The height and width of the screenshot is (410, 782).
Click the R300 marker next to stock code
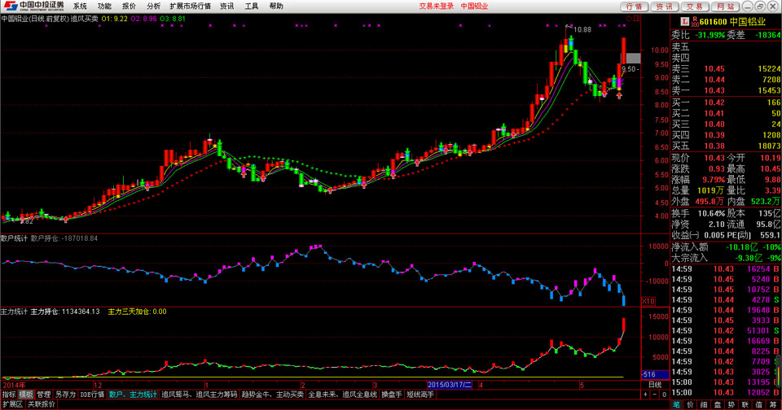pos(694,21)
